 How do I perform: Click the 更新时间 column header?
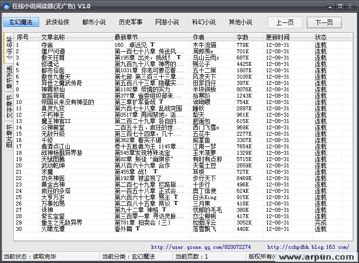coord(277,37)
